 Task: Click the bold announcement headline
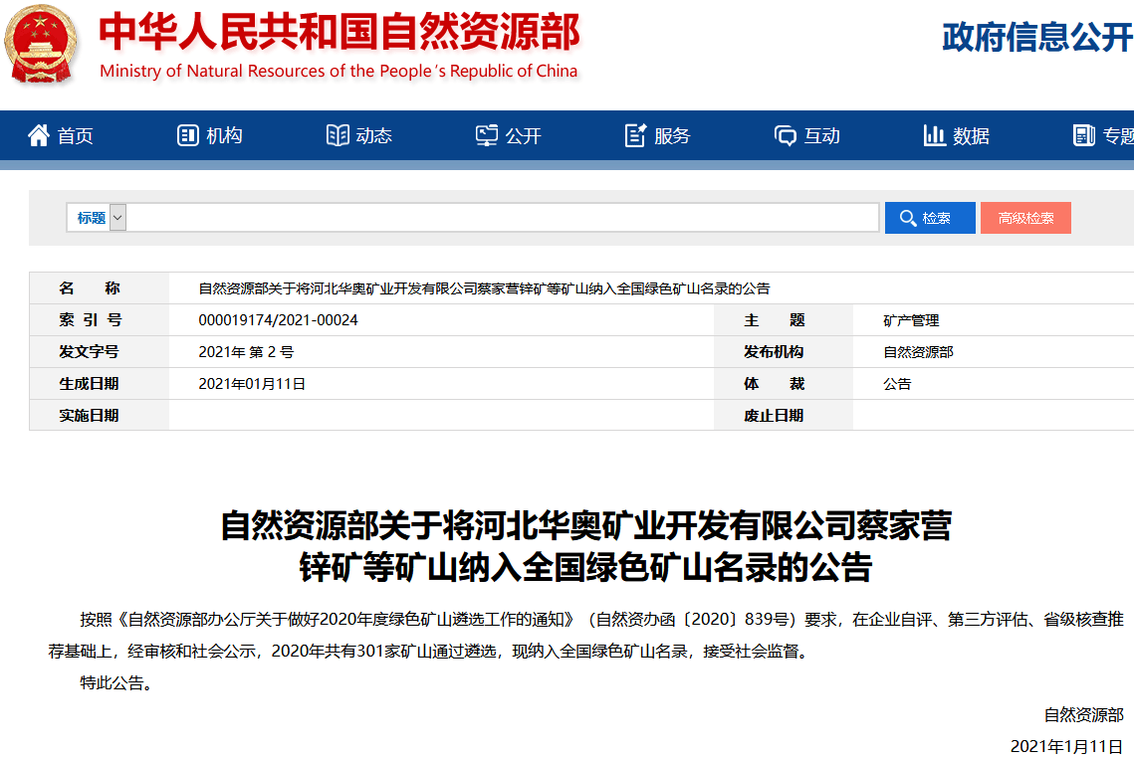(585, 546)
